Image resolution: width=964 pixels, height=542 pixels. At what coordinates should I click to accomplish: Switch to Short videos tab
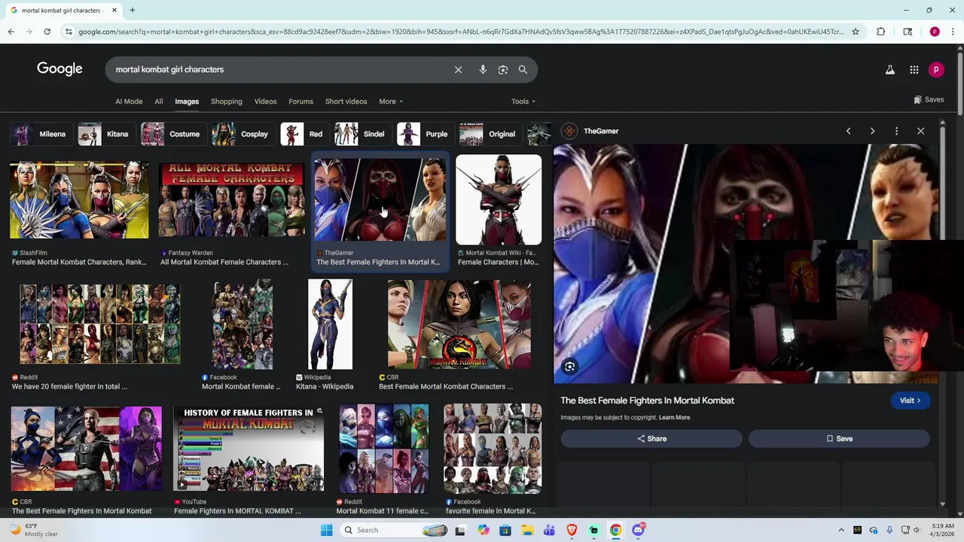click(x=346, y=102)
